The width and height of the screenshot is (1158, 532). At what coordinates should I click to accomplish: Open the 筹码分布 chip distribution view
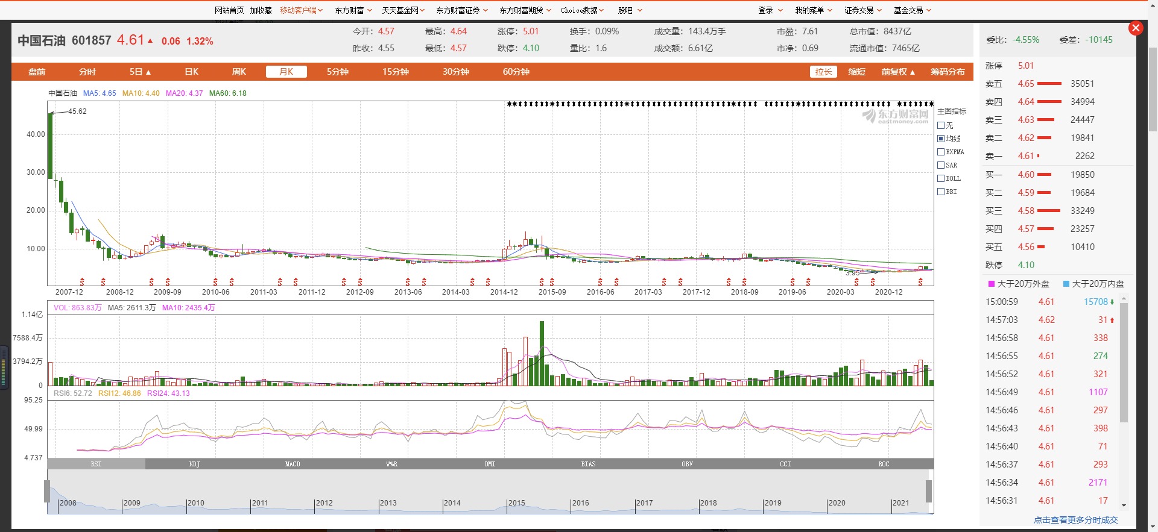click(948, 72)
